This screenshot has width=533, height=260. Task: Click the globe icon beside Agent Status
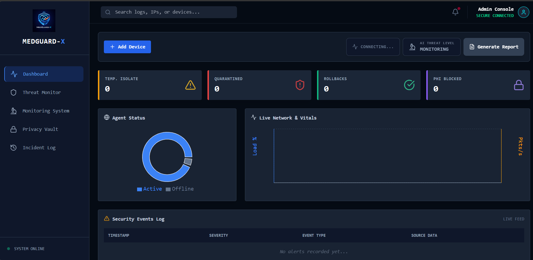click(x=107, y=118)
